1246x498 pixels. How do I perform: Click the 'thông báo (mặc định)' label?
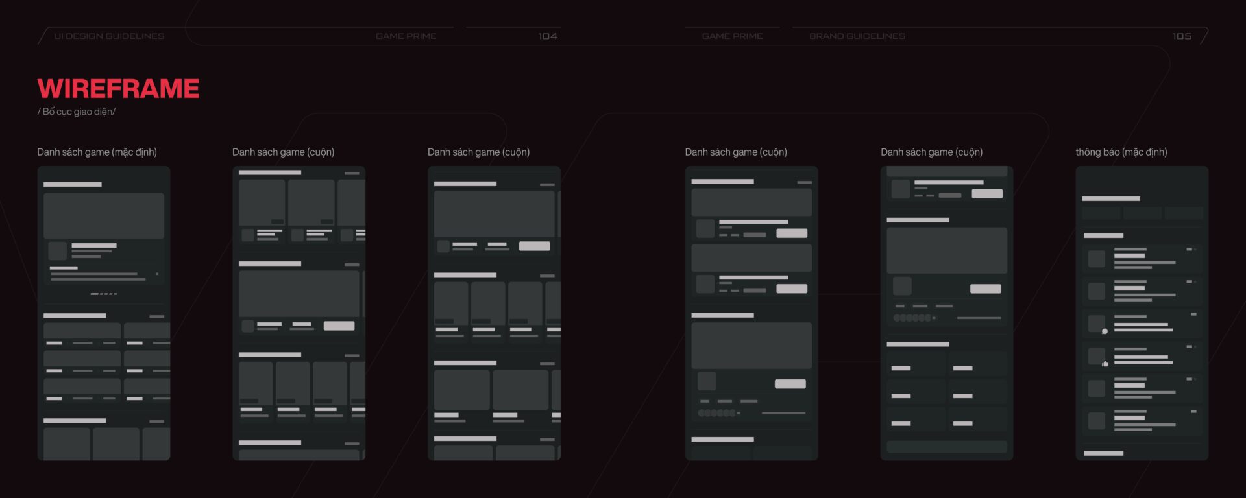[x=1121, y=152]
